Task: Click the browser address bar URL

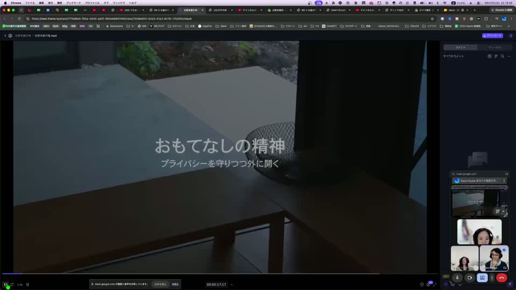Action: click(112, 19)
